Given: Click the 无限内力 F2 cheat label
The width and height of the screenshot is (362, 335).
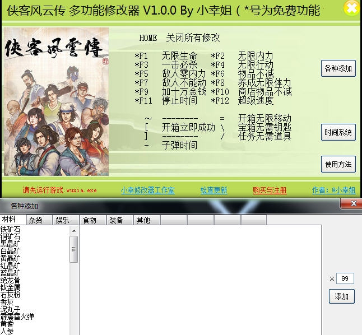Looking at the screenshot, I should click(256, 56).
